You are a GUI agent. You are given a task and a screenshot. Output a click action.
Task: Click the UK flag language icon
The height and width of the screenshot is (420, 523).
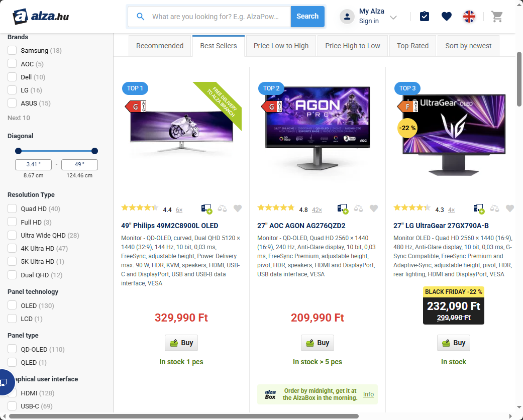click(x=469, y=17)
